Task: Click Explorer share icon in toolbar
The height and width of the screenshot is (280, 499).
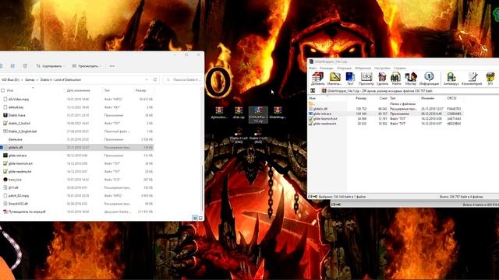Action: (x=12, y=66)
